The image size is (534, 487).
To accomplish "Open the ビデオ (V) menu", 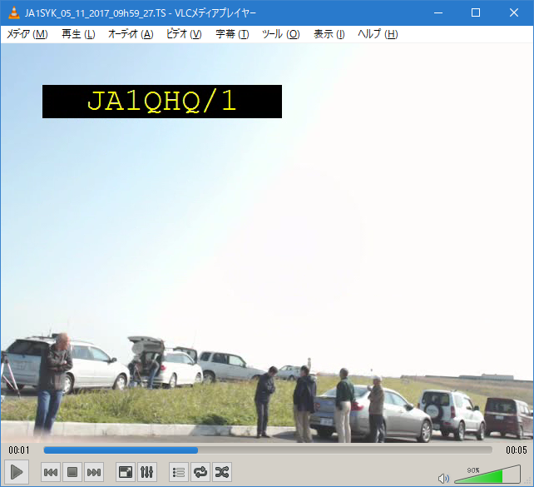I will pos(184,34).
